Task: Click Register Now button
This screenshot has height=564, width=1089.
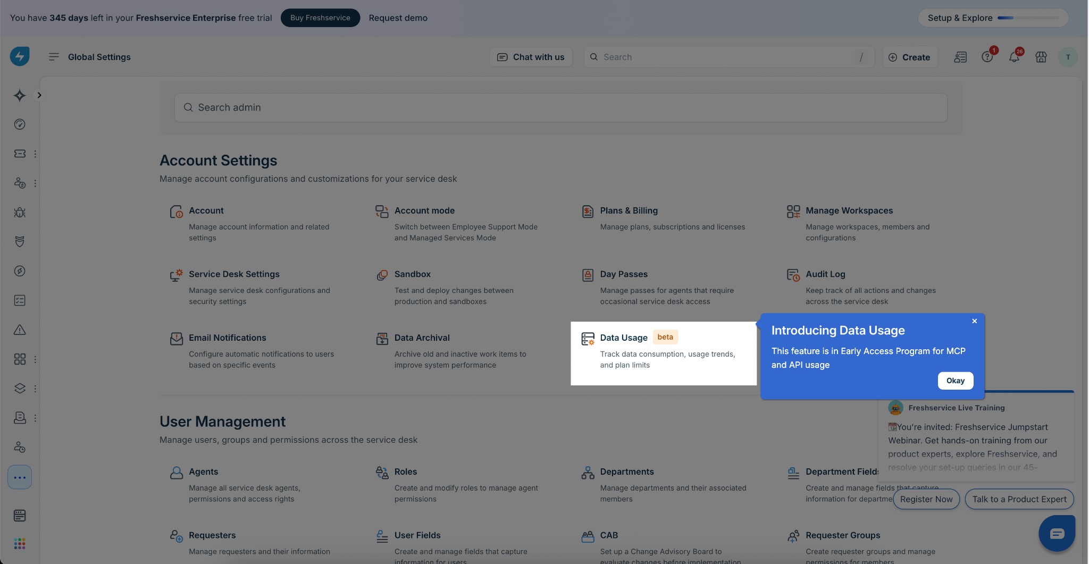Action: tap(926, 499)
